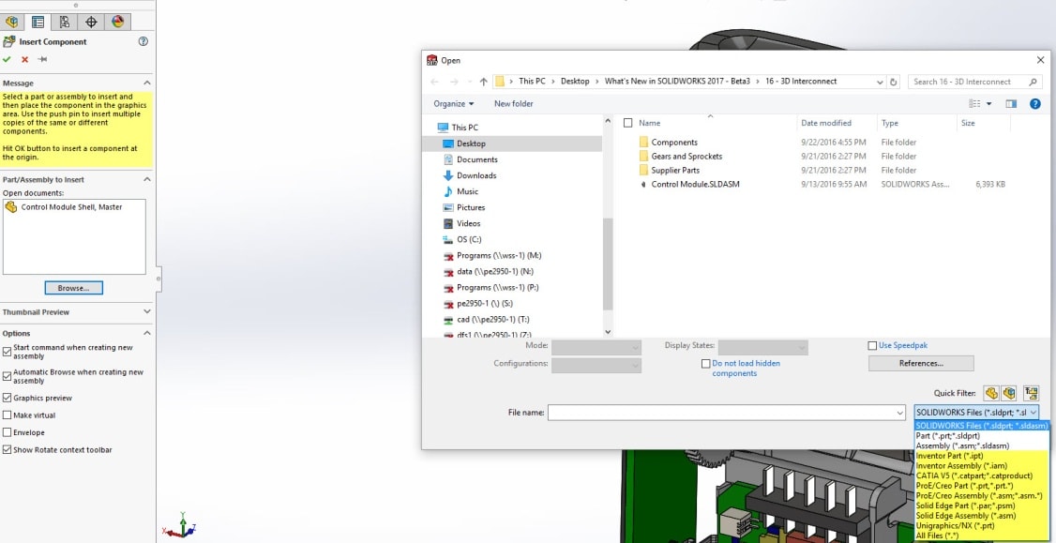Toggle Show Rotate context toolbar

click(7, 449)
